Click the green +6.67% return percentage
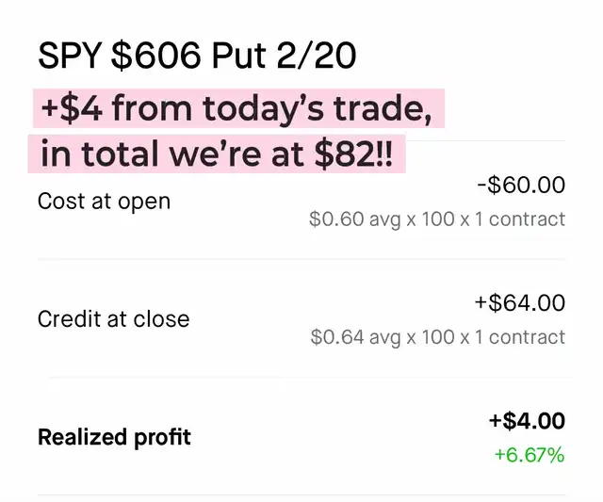The width and height of the screenshot is (603, 502). click(x=530, y=455)
